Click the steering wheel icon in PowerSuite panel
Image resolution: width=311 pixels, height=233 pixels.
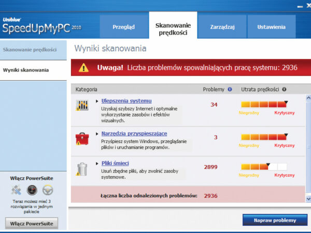point(49,191)
